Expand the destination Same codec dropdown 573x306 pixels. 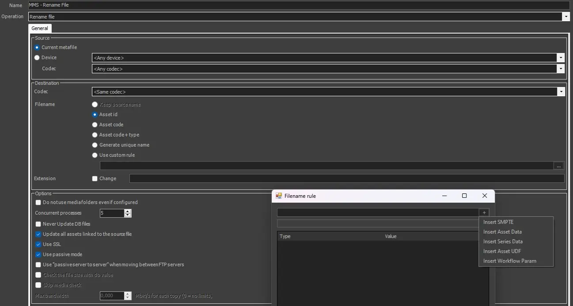pos(561,92)
